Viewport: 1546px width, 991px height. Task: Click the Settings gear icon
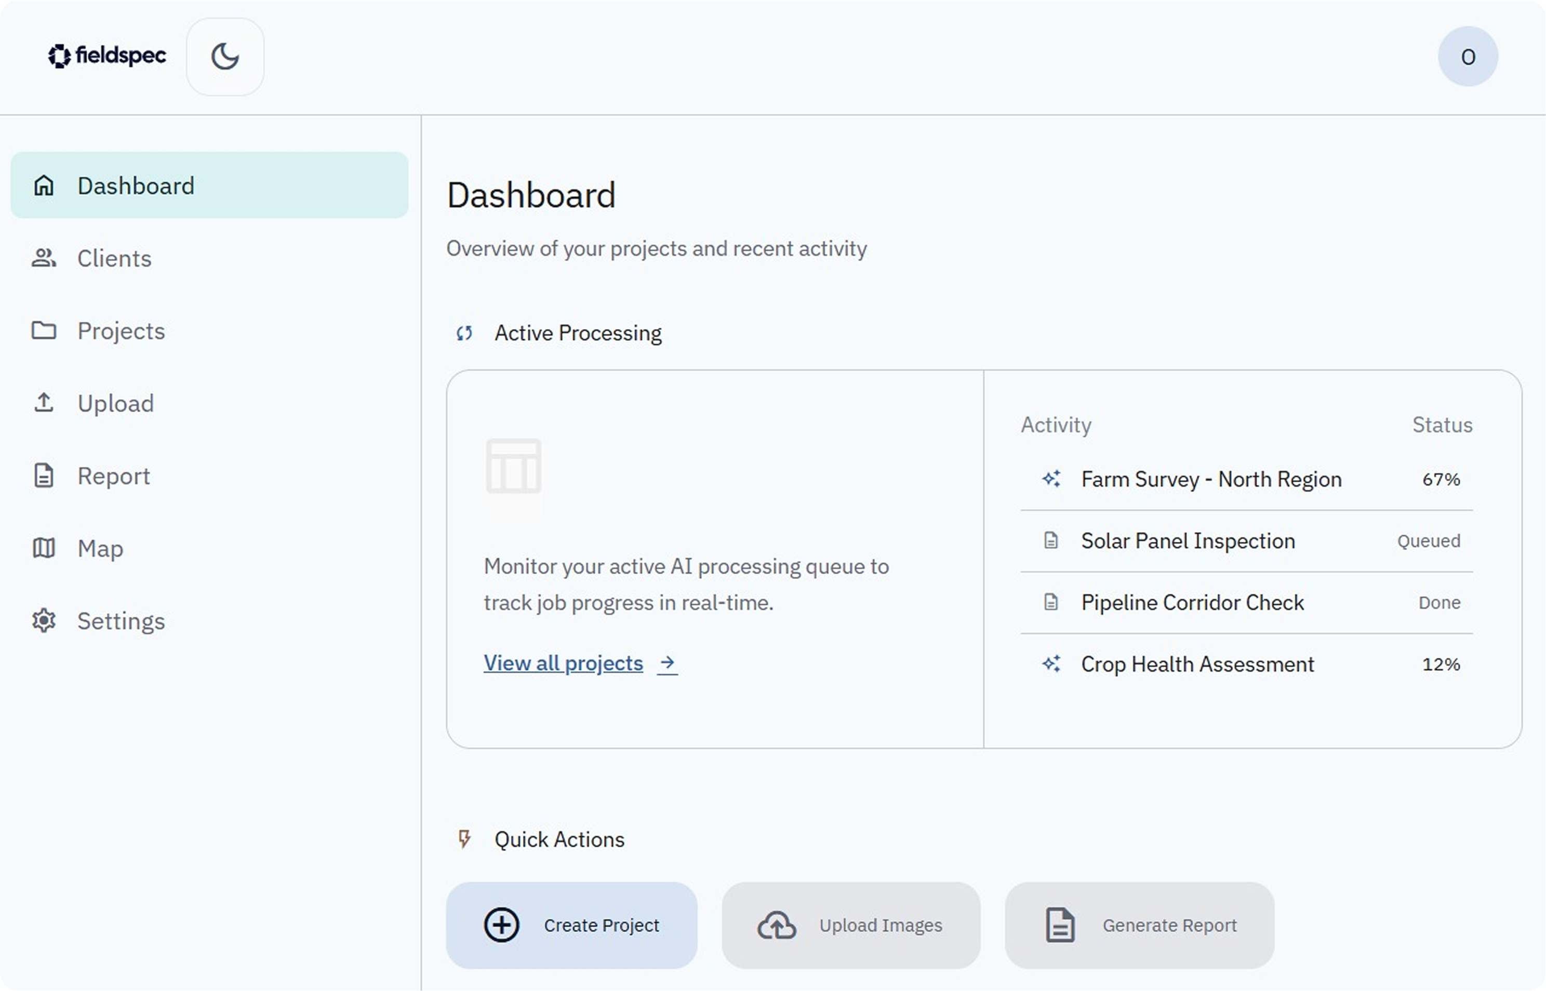point(44,620)
